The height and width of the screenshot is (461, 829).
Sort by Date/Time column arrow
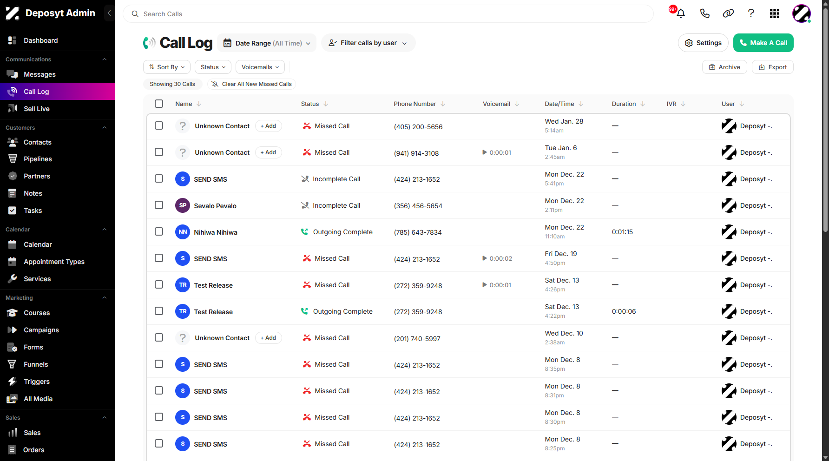(581, 104)
